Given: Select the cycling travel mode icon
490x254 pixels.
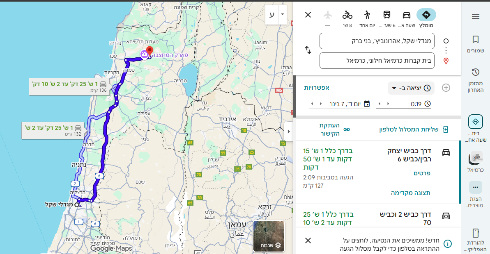Looking at the screenshot, I should (347, 15).
